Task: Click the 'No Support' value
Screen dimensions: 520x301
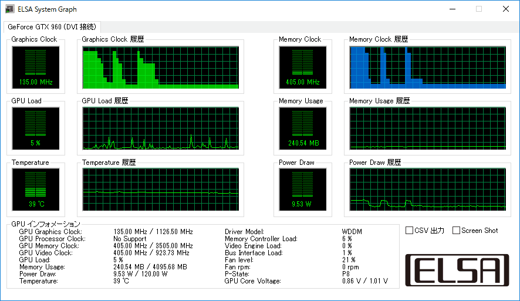Action: click(x=130, y=239)
